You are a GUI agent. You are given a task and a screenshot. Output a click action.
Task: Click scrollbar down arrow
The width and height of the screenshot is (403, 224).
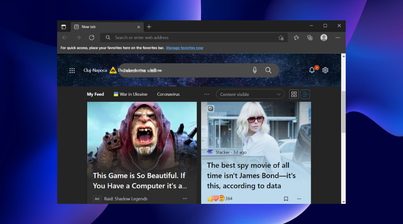[343, 202]
